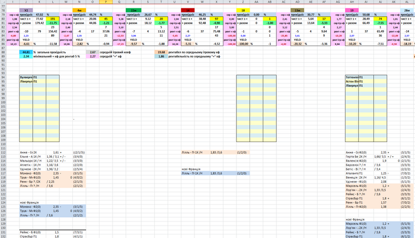Viewport: 415px width, 238px height.
Task: Click the 'Валенсія' match cell in row 114
Action: [x=352, y=161]
